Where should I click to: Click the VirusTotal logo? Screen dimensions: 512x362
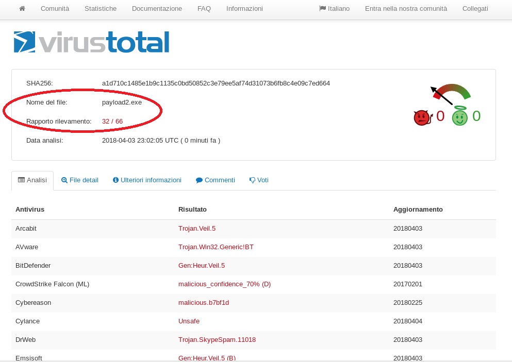(91, 42)
